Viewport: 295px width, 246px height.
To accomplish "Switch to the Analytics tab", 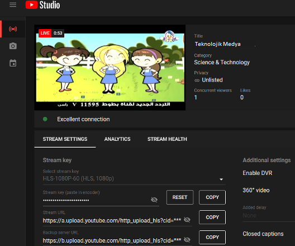I will pyautogui.click(x=117, y=139).
